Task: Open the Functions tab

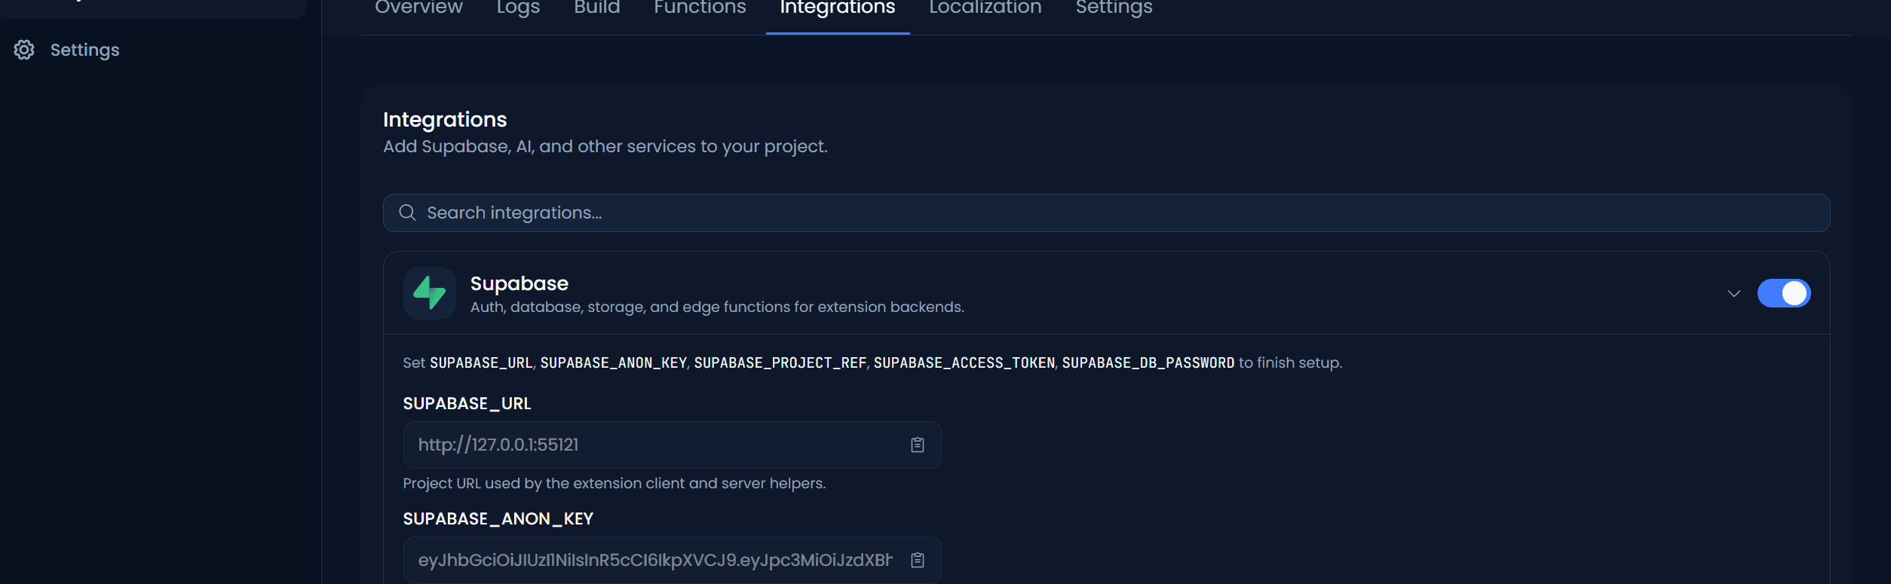Action: click(x=700, y=8)
